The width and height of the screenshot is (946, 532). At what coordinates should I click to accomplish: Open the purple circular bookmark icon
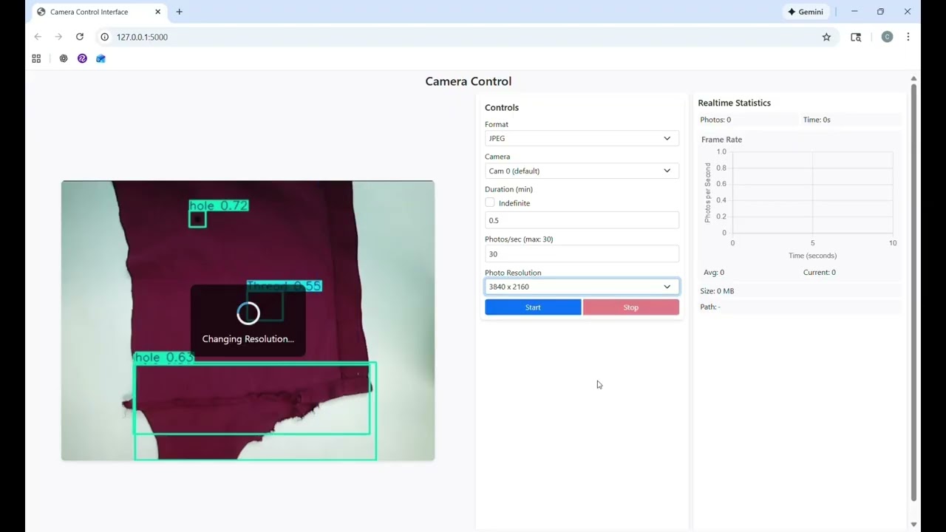(x=82, y=58)
